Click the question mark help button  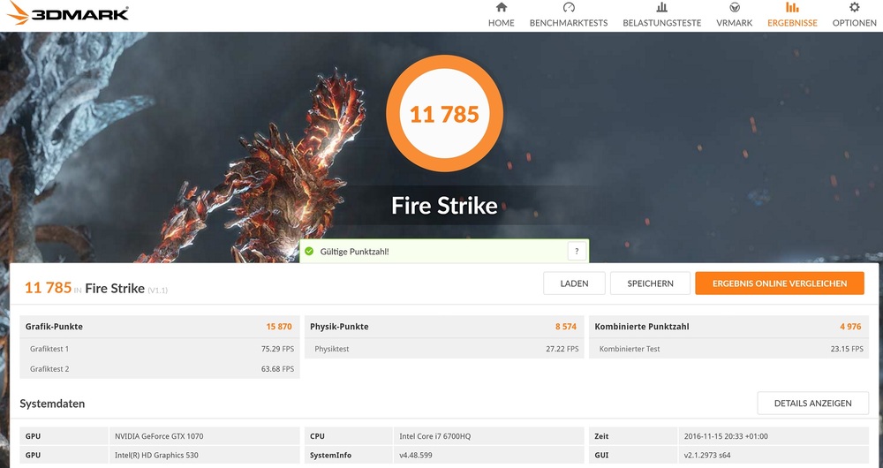click(x=577, y=252)
